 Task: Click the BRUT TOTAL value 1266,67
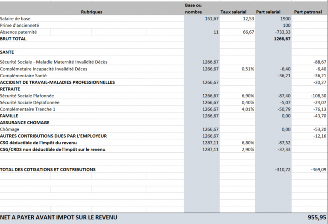[x=282, y=39]
